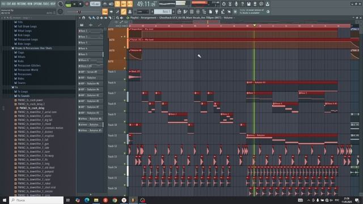Toggle the link/chain icon in toolbar
The width and height of the screenshot is (363, 204).
coord(124,11)
